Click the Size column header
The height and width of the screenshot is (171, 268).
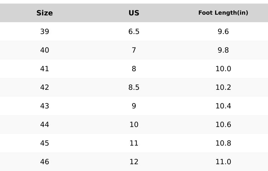point(45,13)
